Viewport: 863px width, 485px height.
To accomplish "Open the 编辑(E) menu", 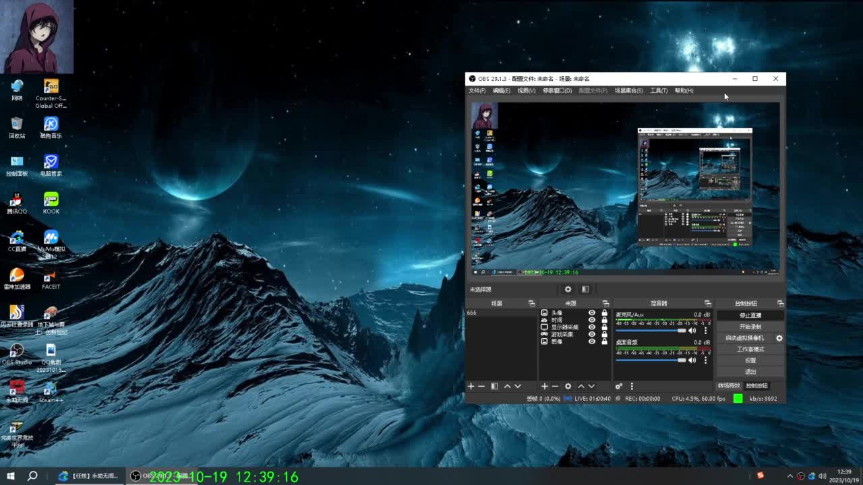I will point(502,90).
